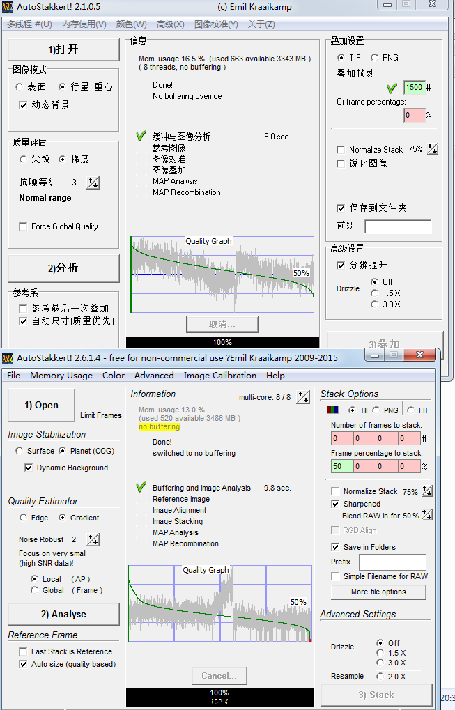Adjust Blend RAW in for 50% stepper
The height and width of the screenshot is (710, 455).
pos(427,515)
